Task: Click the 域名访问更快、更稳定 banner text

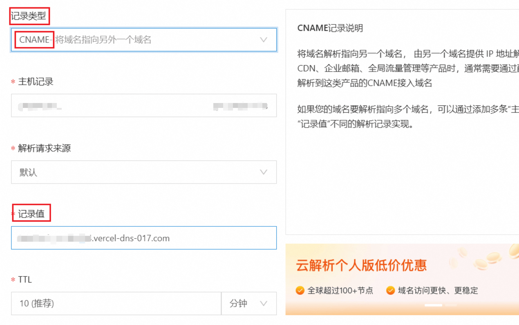Action: tap(438, 291)
